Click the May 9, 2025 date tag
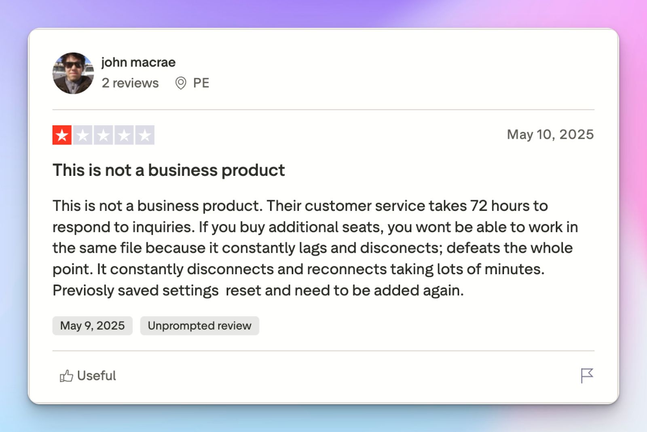Viewport: 647px width, 432px height. pos(92,326)
